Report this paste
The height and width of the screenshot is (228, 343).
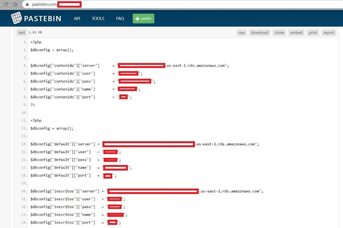(x=329, y=32)
